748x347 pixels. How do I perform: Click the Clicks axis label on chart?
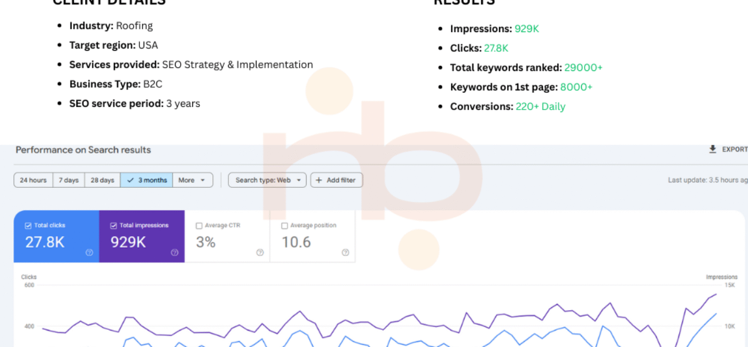[29, 277]
